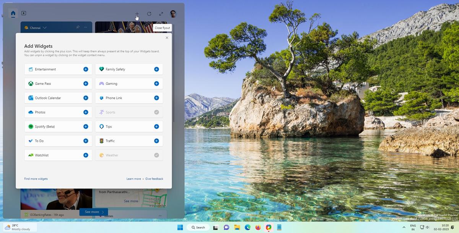Select the Traffic widget label
459x233 pixels.
point(110,141)
